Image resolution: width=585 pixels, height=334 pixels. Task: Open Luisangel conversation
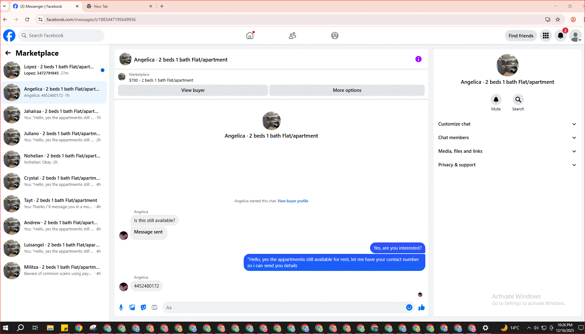point(54,248)
